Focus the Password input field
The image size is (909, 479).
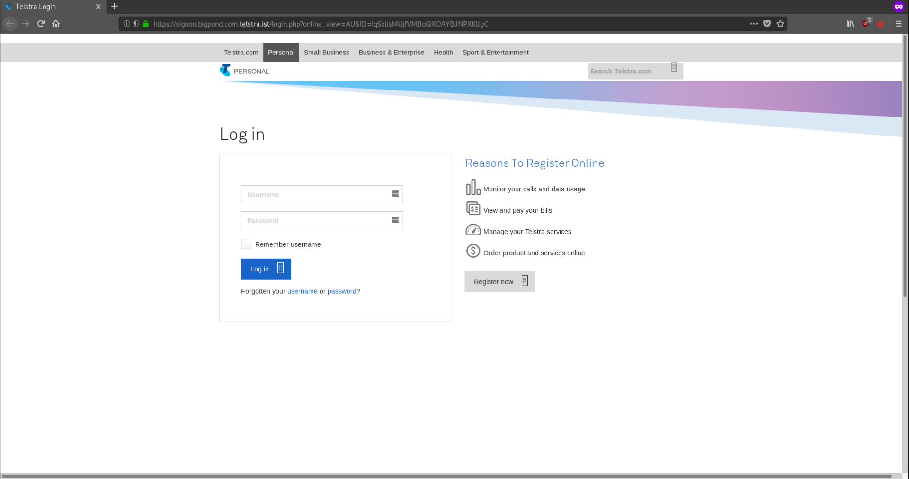tap(322, 221)
